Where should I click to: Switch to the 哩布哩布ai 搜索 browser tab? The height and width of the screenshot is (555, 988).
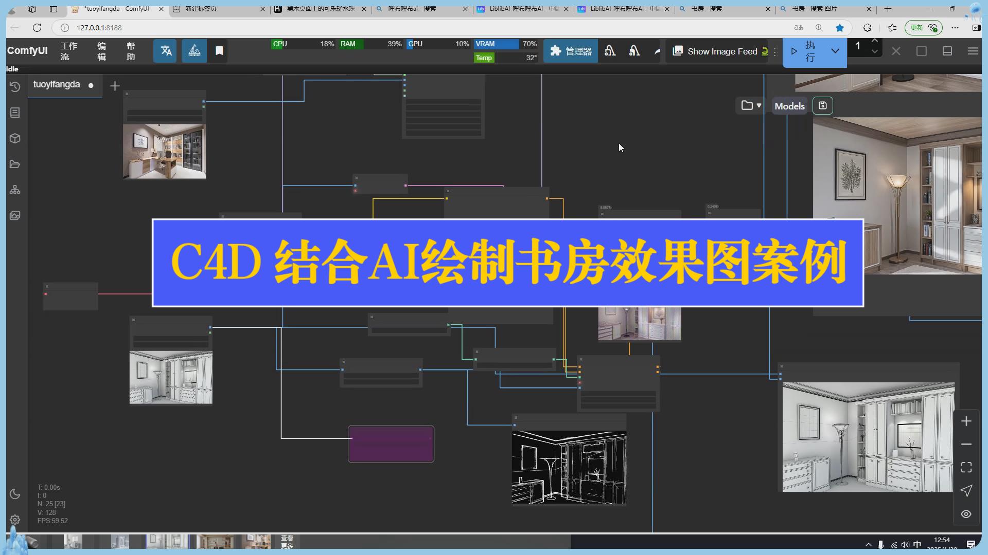(422, 9)
